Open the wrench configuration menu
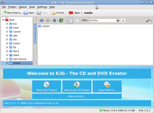 coord(149,20)
